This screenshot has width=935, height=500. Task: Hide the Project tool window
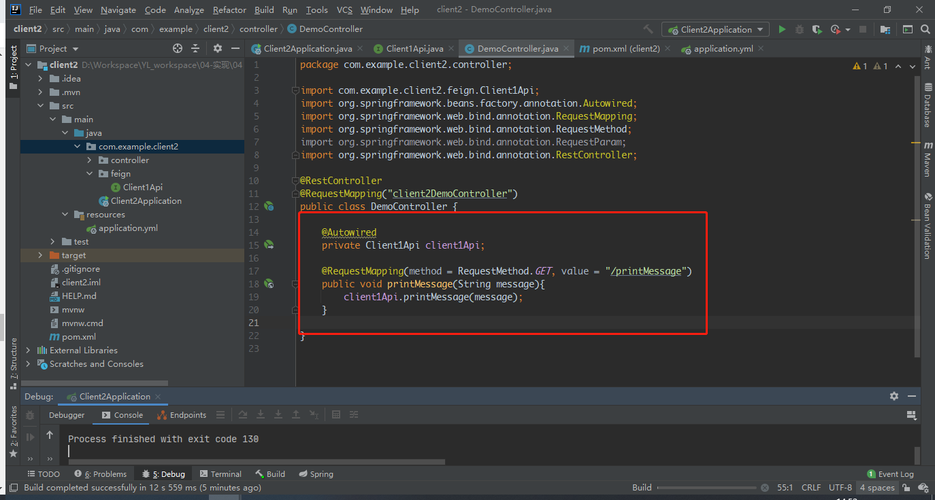235,48
